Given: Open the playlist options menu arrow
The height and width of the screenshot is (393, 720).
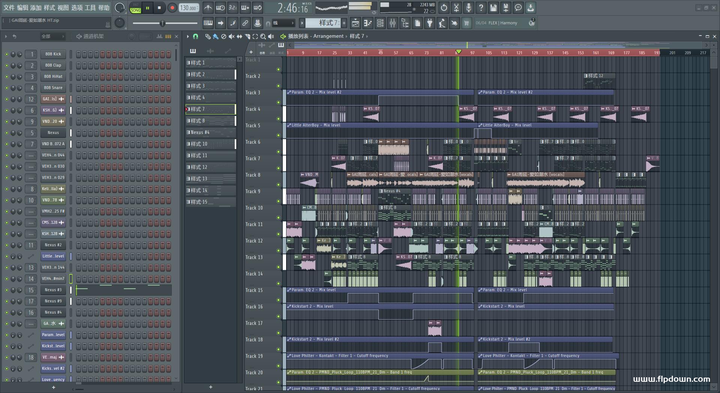Looking at the screenshot, I should 187,36.
